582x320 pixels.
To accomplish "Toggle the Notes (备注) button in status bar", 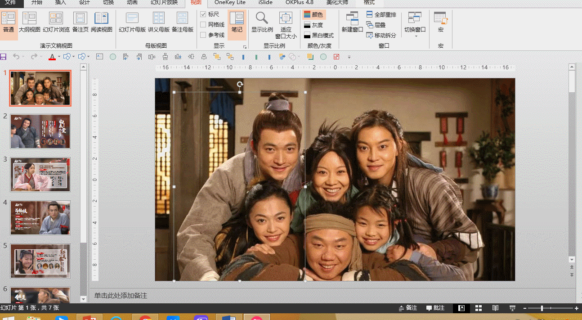I will tap(408, 308).
